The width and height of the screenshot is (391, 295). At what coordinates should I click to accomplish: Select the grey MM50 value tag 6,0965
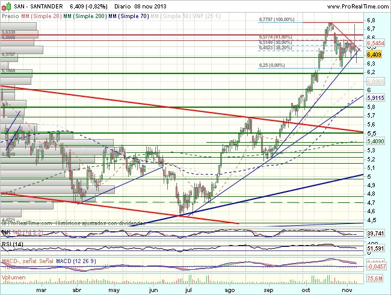(375, 82)
